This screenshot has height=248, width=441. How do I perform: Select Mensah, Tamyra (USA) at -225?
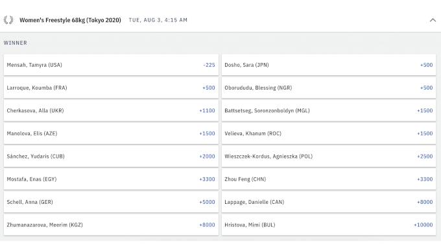111,65
